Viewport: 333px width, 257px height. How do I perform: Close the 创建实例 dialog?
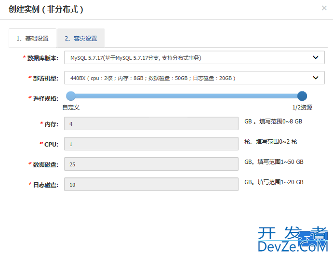click(x=324, y=8)
